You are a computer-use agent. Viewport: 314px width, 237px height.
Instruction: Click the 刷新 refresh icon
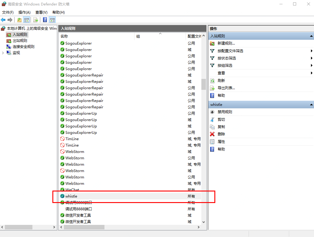pyautogui.click(x=212, y=81)
